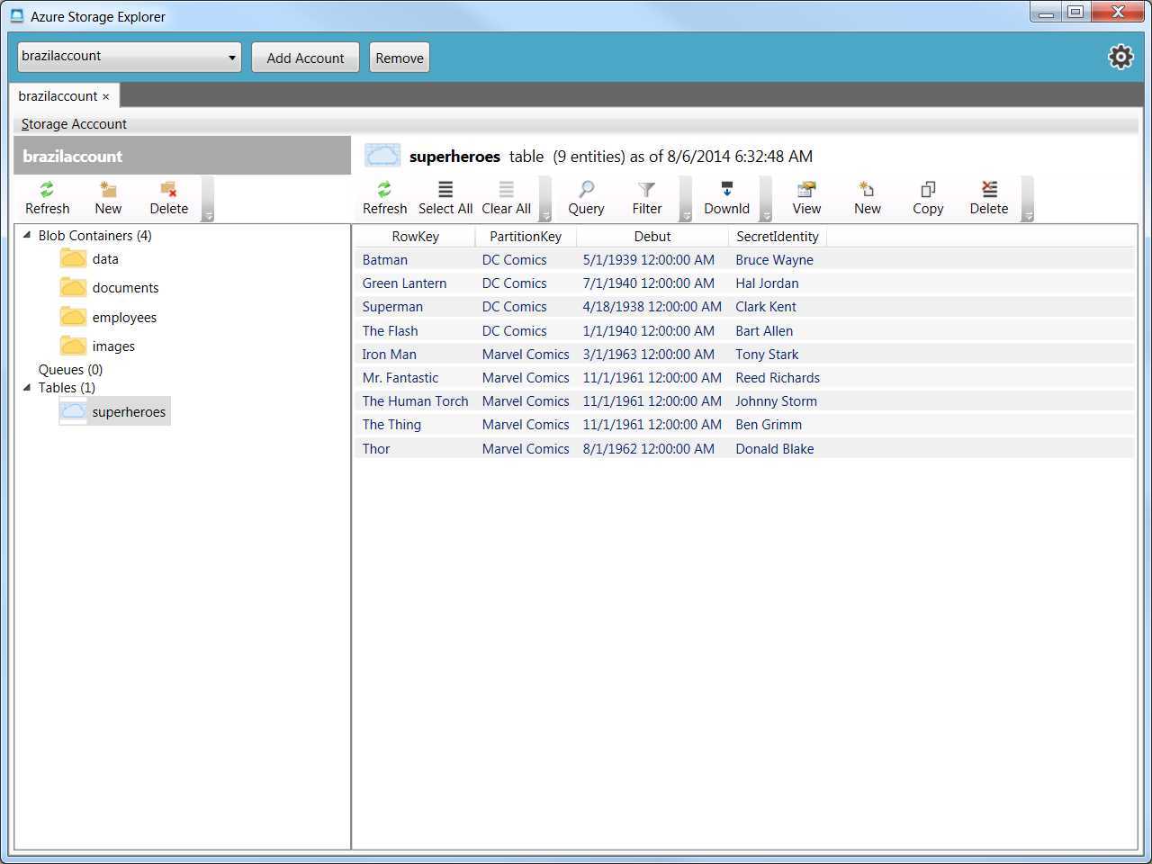Viewport: 1152px width, 864px height.
Task: Select the superheroes table in tree
Action: [114, 411]
